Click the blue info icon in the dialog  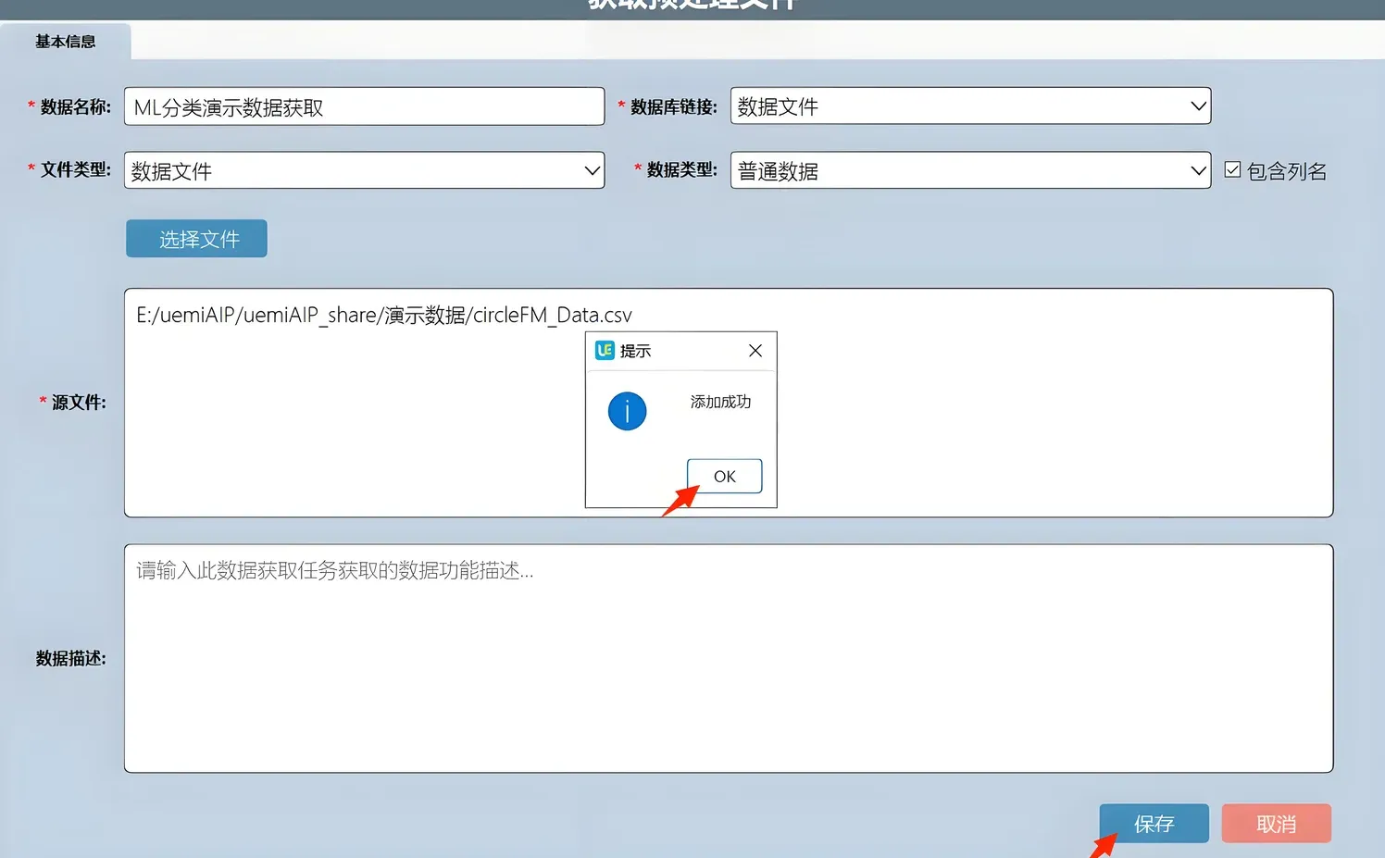click(x=627, y=411)
